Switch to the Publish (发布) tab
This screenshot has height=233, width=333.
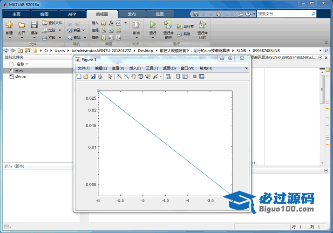(132, 14)
